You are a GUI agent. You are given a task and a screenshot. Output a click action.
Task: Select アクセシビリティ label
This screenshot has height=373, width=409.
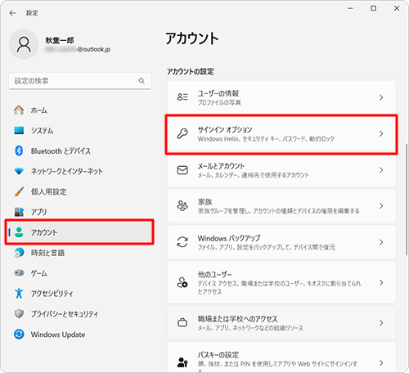(52, 294)
